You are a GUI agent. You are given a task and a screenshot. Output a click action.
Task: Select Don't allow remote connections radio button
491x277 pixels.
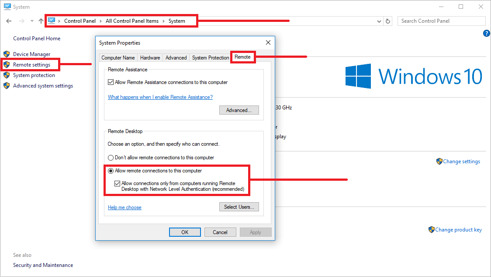(x=111, y=158)
